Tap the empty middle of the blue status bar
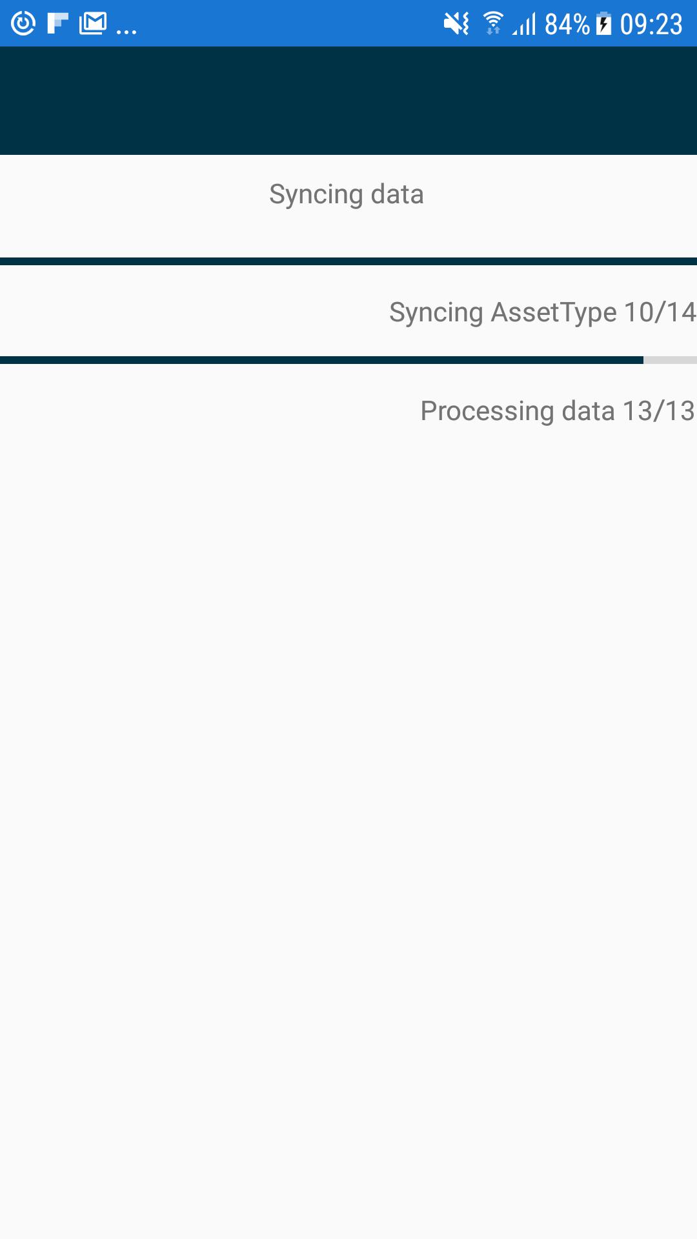 coord(290,23)
